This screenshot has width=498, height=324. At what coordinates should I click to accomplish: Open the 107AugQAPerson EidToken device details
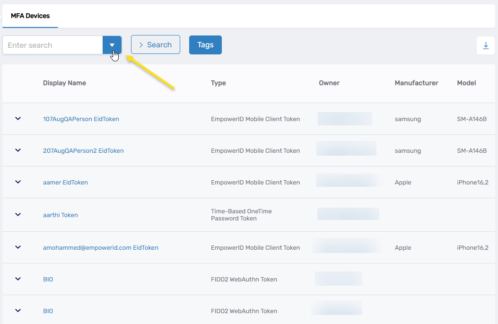pos(81,119)
